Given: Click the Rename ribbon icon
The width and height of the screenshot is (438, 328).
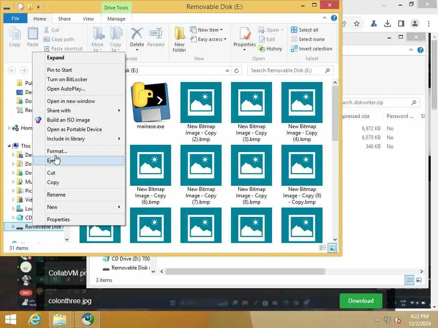Looking at the screenshot, I should [156, 37].
